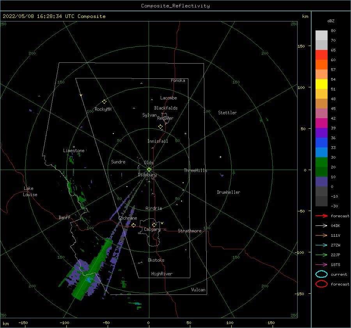Click the light-blue echo patch in southwest storm

[89, 280]
